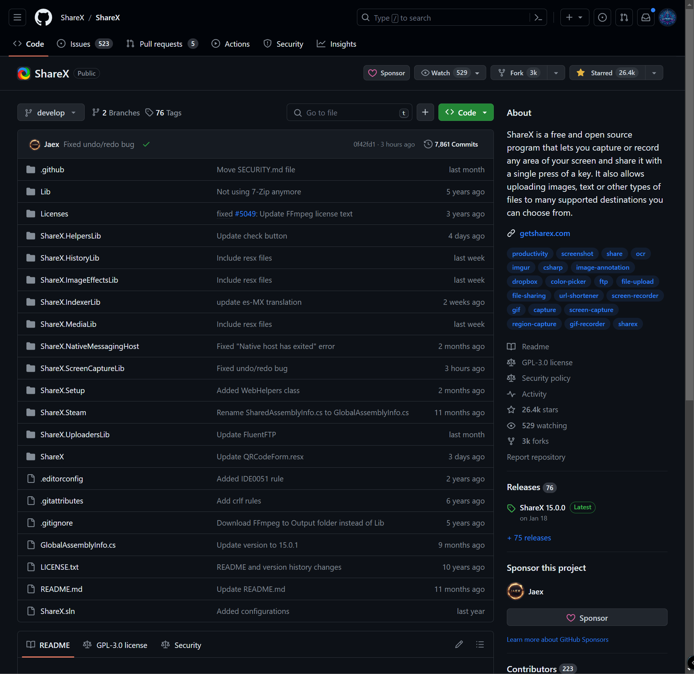Image resolution: width=694 pixels, height=674 pixels.
Task: Edit README with the pencil icon
Action: pos(459,644)
